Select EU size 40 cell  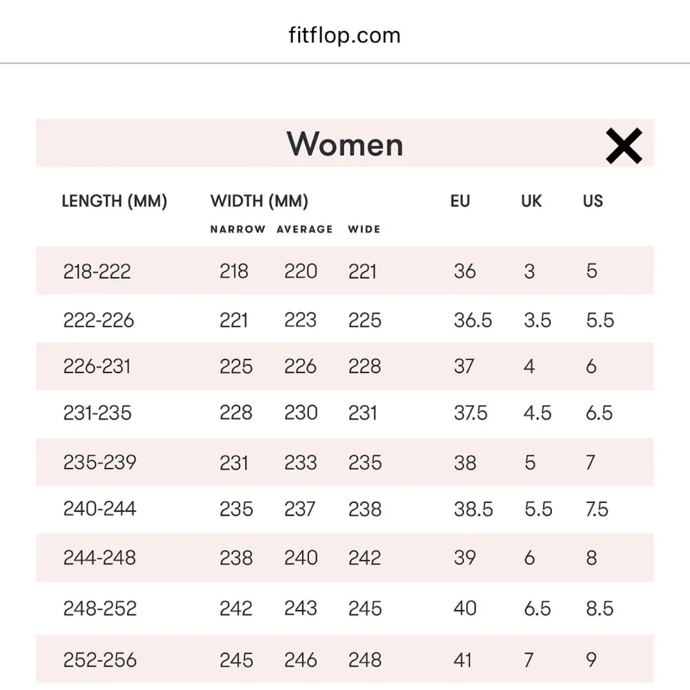tap(465, 608)
